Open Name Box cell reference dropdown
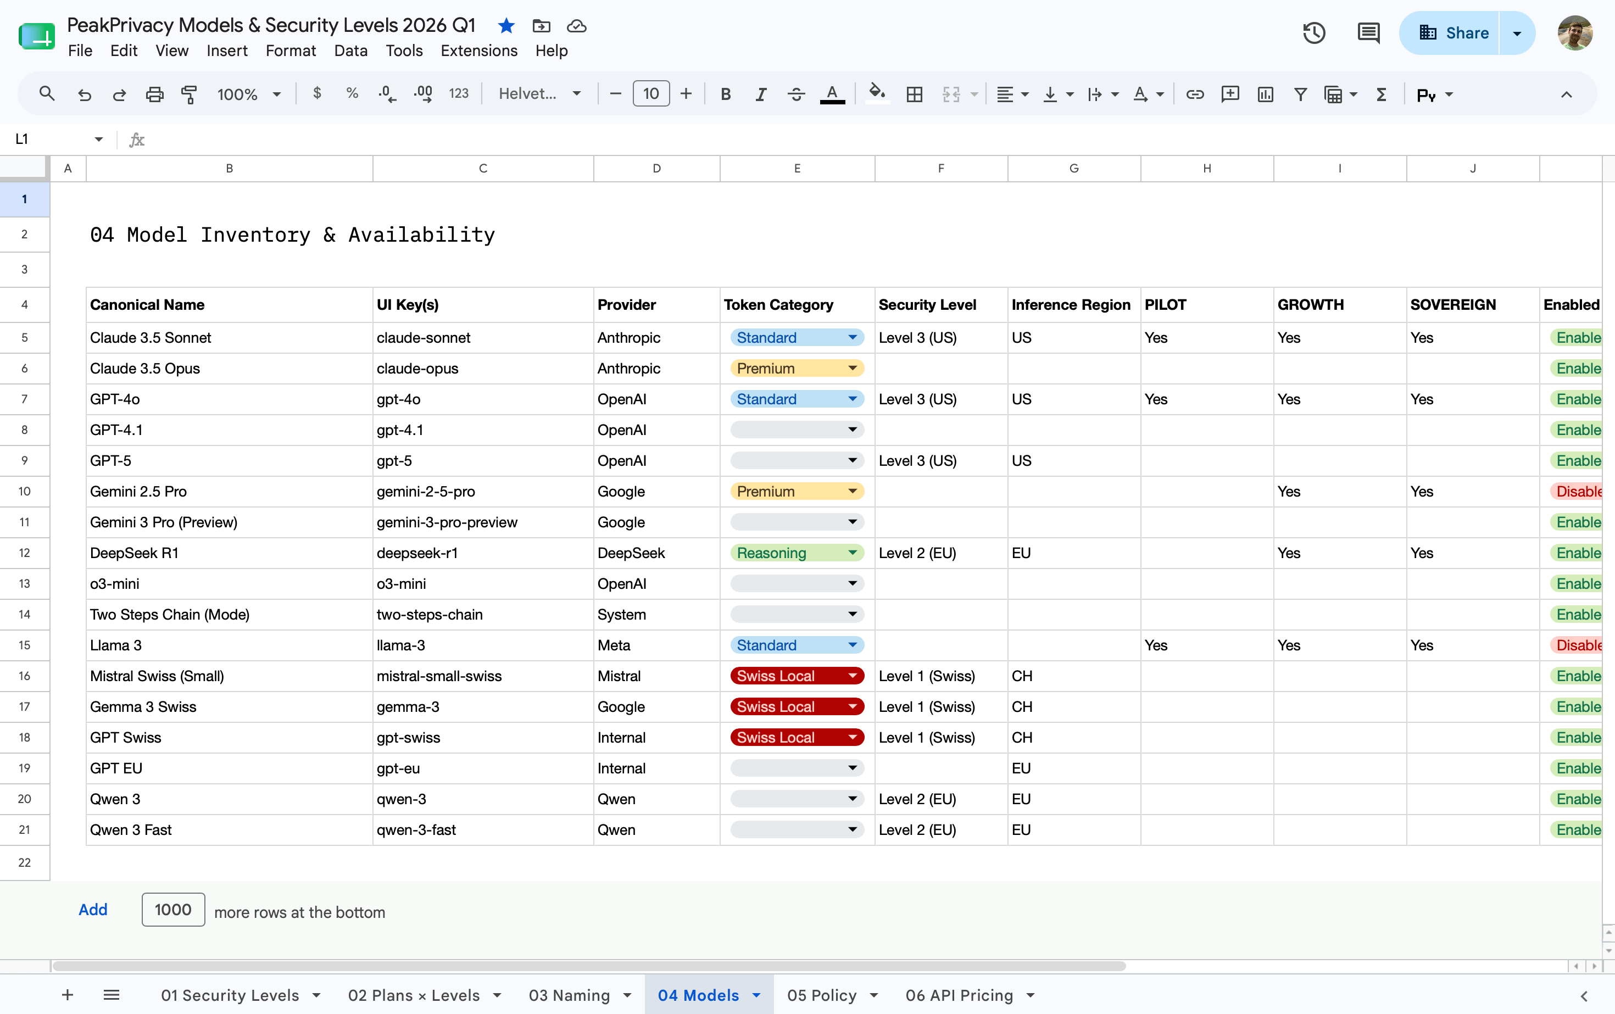This screenshot has height=1014, width=1615. [98, 139]
